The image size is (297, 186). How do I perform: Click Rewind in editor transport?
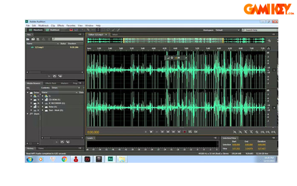pos(168,132)
